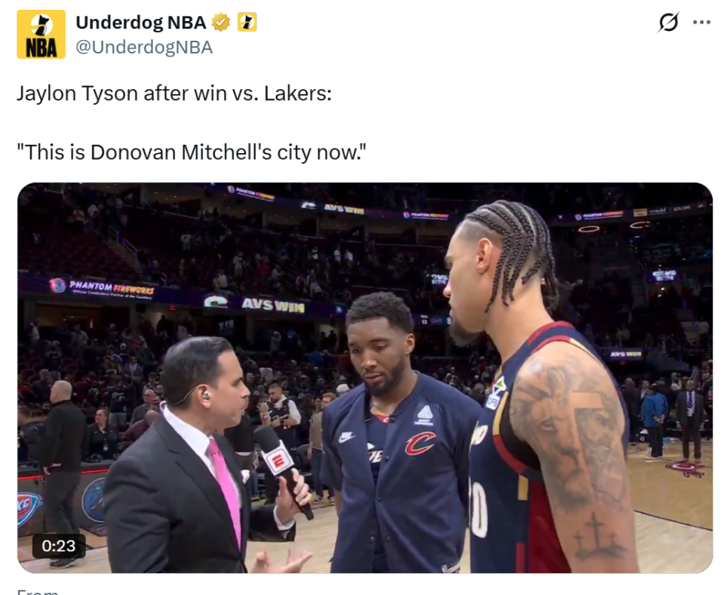
Task: Open the Underdog NBA profile avatar
Action: tap(41, 35)
